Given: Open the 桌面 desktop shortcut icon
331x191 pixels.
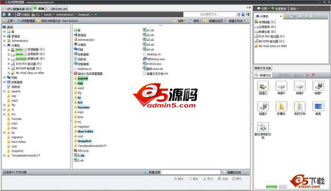Looking at the screenshot, I should tap(318, 106).
